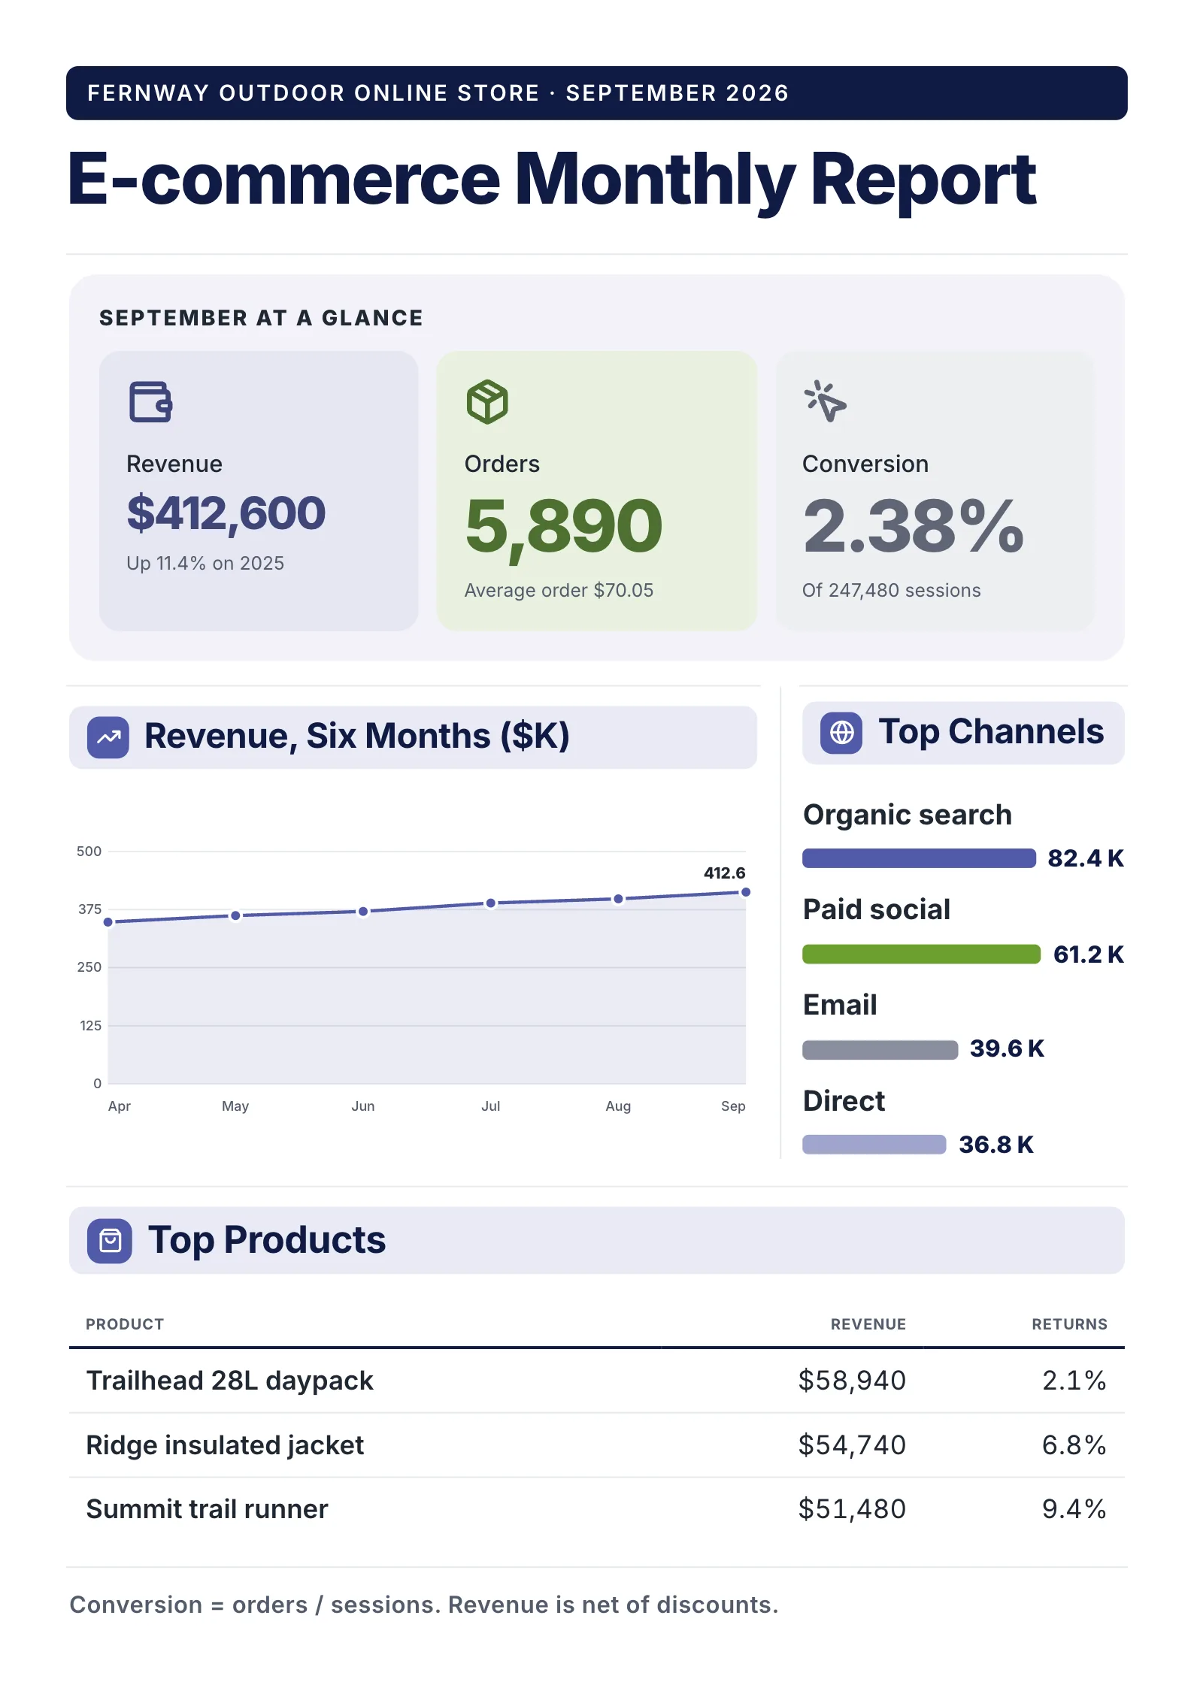
Task: Click the $412,600 revenue figure
Action: click(226, 514)
